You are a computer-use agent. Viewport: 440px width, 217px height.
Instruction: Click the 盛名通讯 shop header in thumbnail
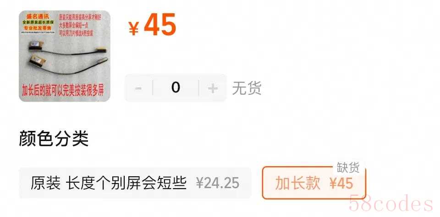tap(38, 16)
